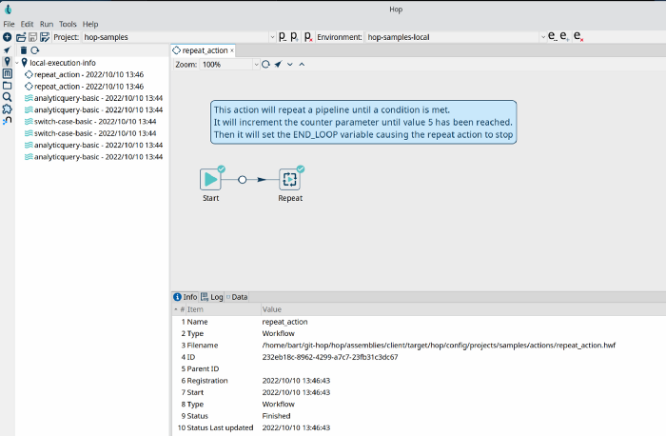The width and height of the screenshot is (666, 436).
Task: Switch to the Data tab
Action: (x=237, y=297)
